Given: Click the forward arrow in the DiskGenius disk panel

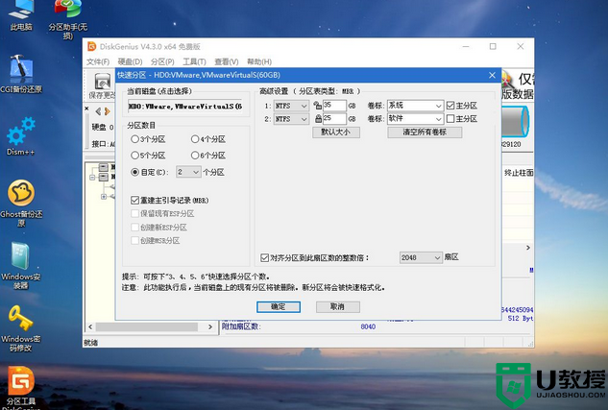Looking at the screenshot, I should pos(107,111).
